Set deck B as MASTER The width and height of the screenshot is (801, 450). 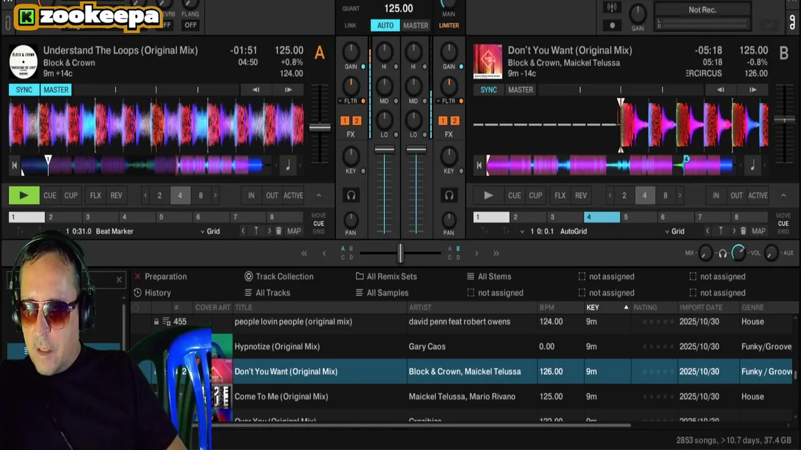(x=521, y=90)
